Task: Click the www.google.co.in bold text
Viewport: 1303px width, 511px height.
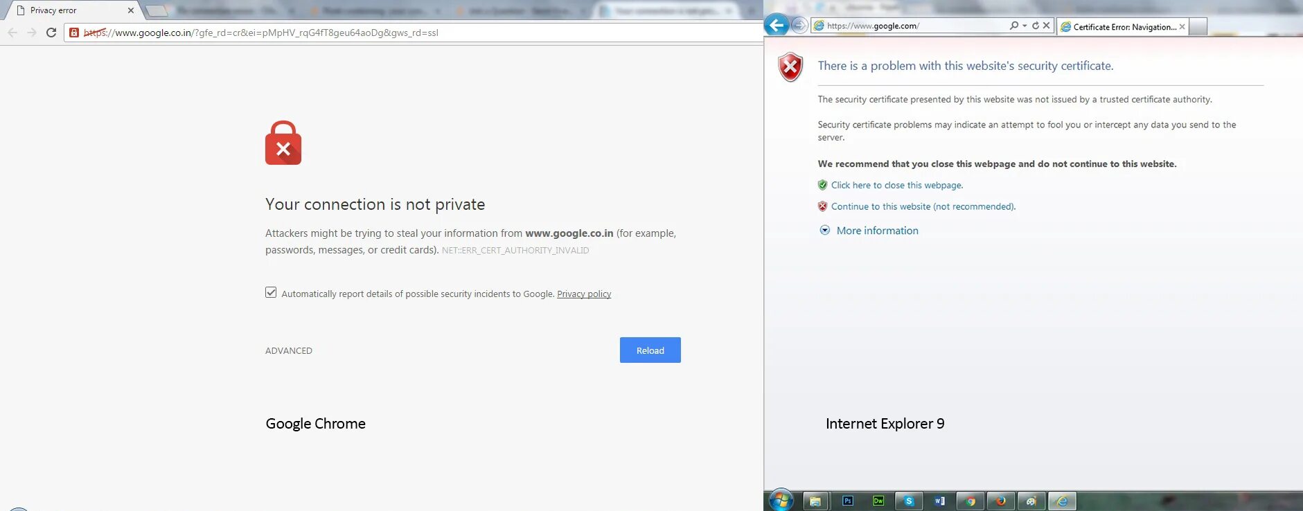Action: click(x=569, y=233)
